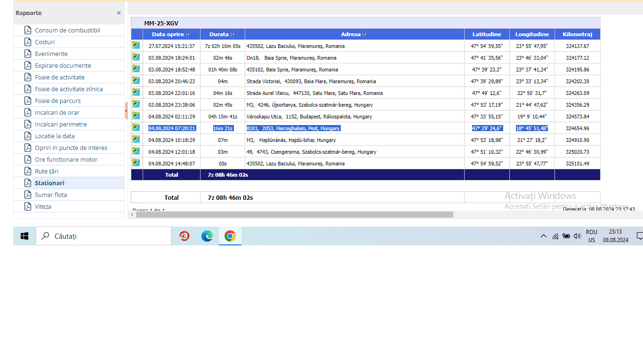This screenshot has height=361, width=643.
Task: Sort table by Durata column arrows
Action: tap(232, 34)
